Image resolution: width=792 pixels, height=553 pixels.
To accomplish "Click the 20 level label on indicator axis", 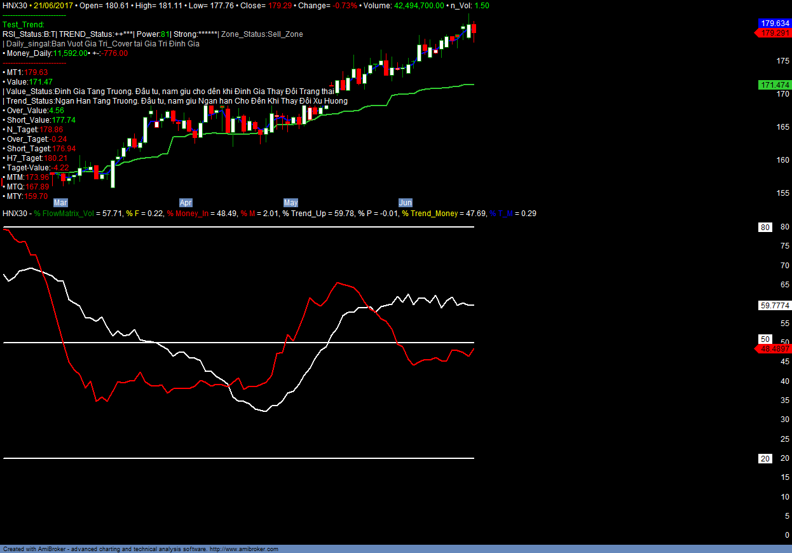I will tap(765, 459).
